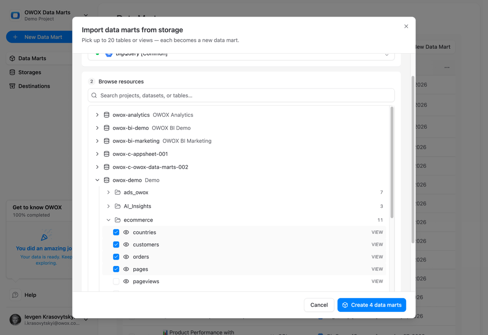Click the eye icon of pageviews
Screen dimensions: 488x335
(x=126, y=281)
